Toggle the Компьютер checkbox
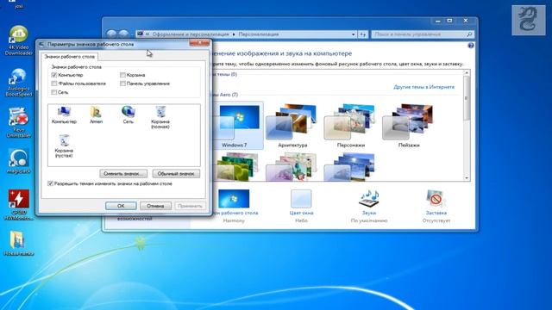The width and height of the screenshot is (552, 310). point(53,75)
